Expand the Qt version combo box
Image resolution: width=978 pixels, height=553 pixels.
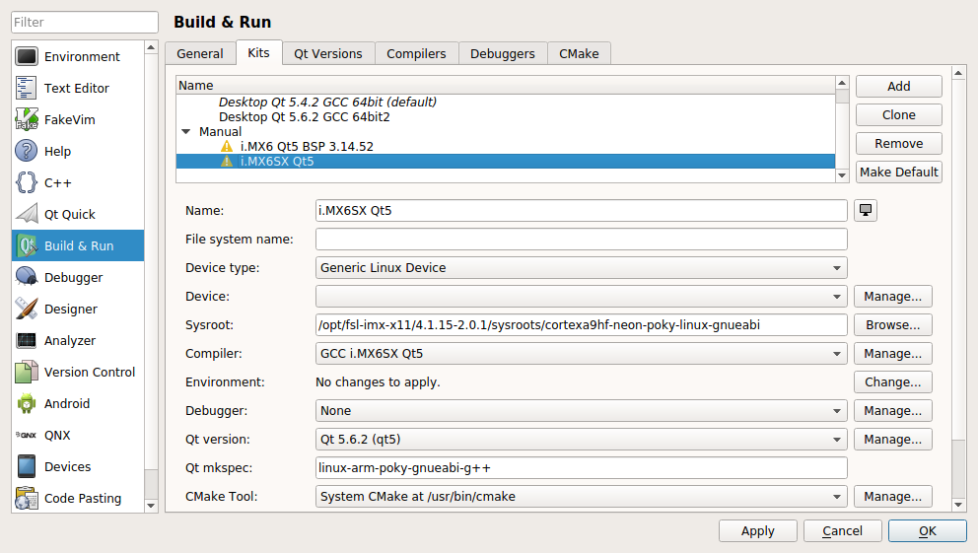point(581,439)
